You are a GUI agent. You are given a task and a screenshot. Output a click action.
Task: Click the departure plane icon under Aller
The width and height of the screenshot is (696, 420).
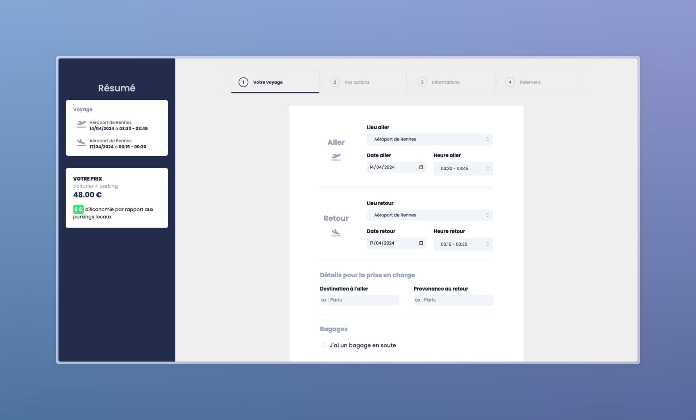336,157
